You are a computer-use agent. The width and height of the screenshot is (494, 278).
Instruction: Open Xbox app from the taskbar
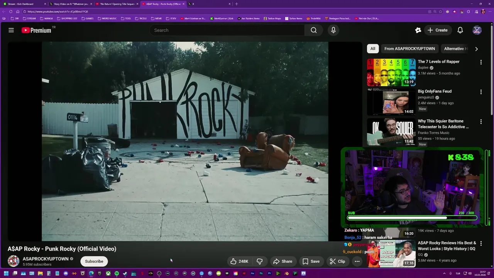[108, 273]
